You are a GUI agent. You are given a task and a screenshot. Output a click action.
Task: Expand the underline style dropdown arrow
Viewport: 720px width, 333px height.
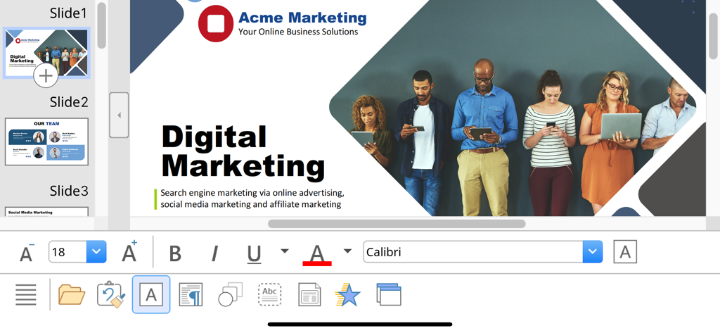pos(285,251)
